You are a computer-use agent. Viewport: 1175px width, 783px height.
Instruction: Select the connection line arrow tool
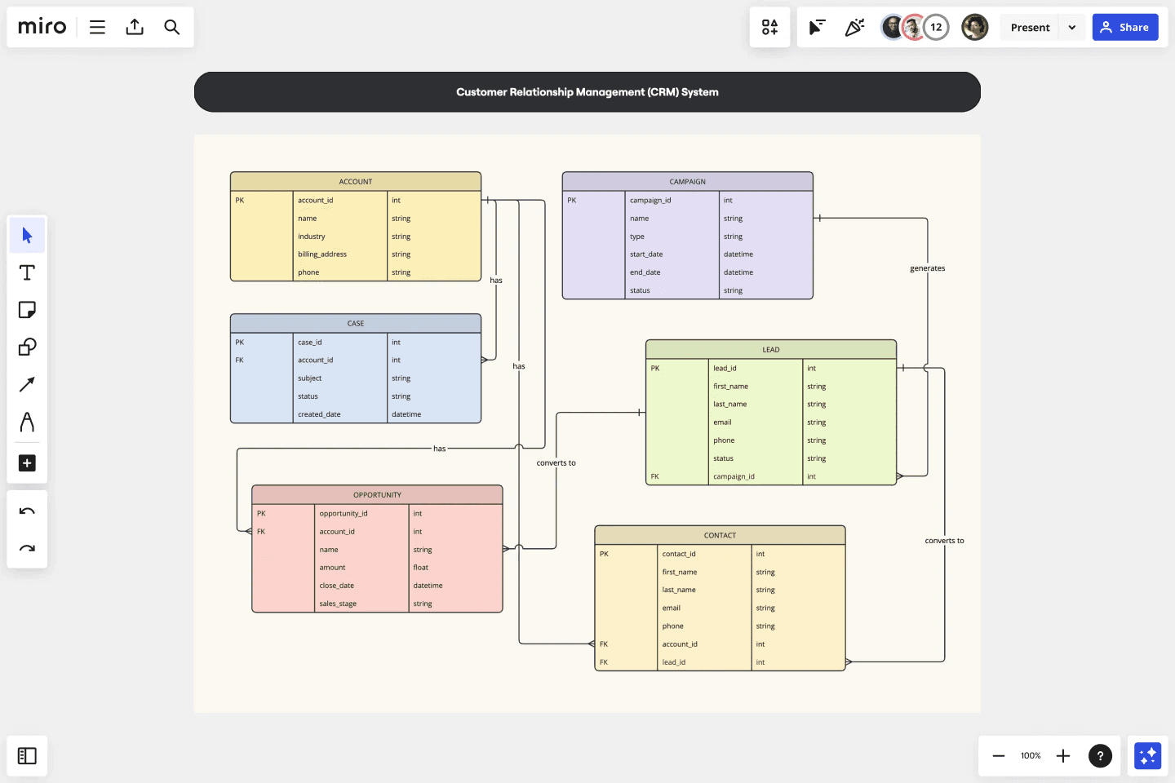click(x=27, y=384)
